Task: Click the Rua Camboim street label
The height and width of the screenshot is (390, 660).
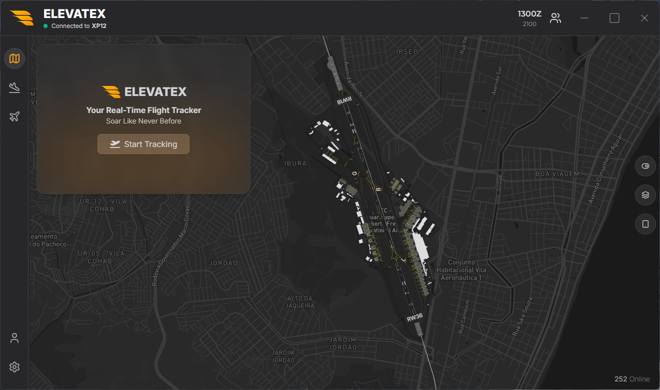Action: pos(463,317)
